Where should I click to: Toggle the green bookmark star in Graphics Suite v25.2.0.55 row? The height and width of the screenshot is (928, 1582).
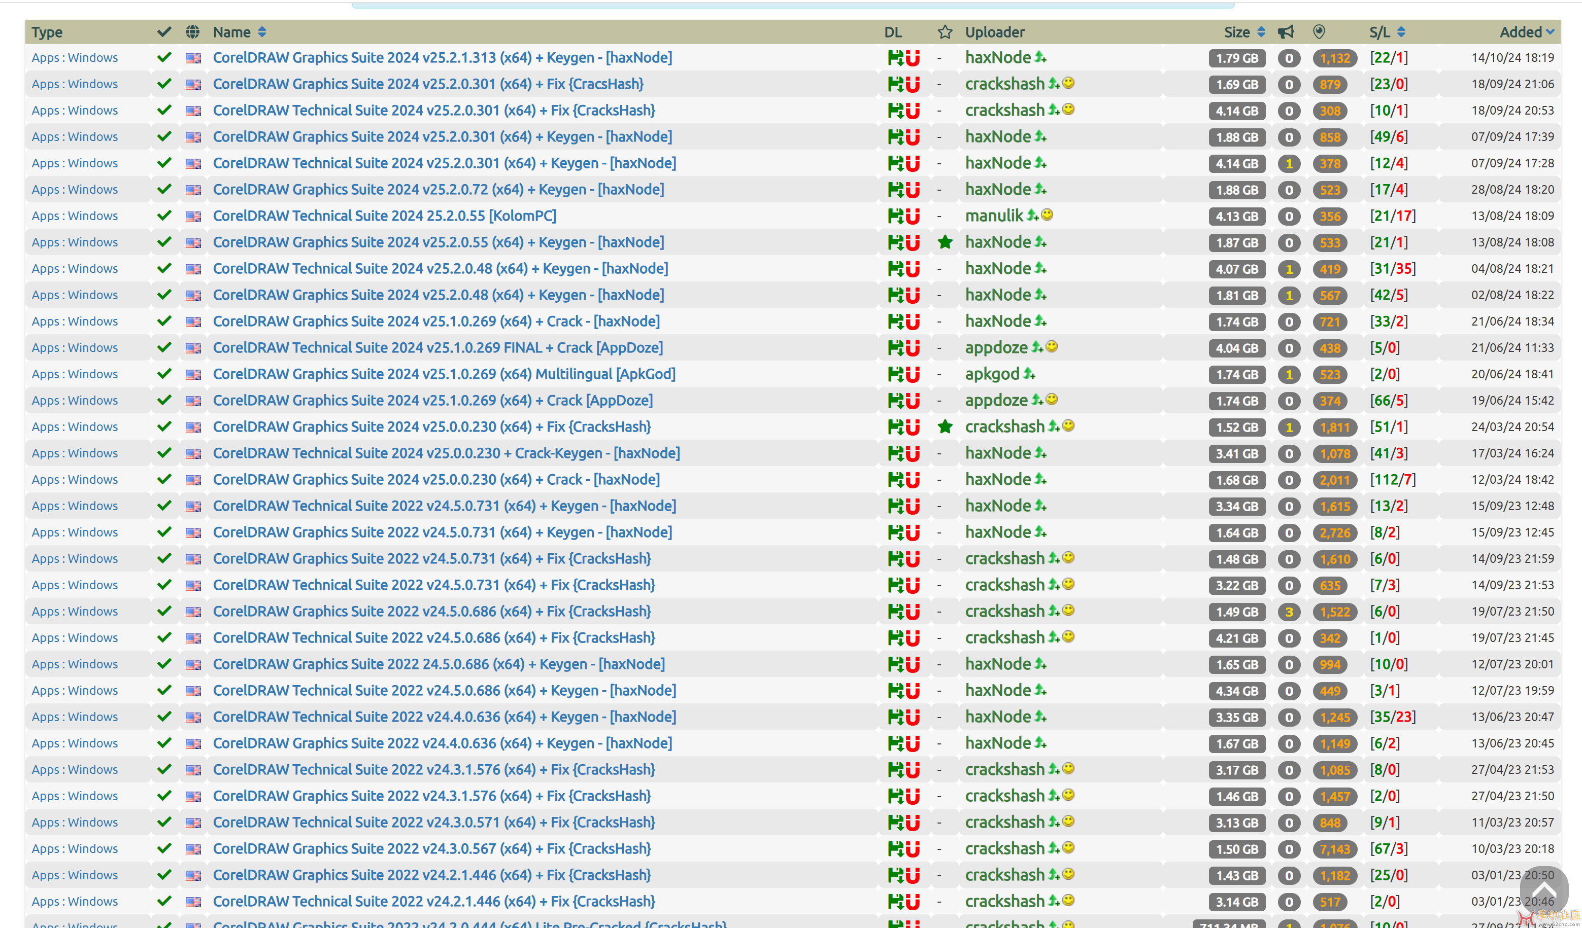coord(945,242)
